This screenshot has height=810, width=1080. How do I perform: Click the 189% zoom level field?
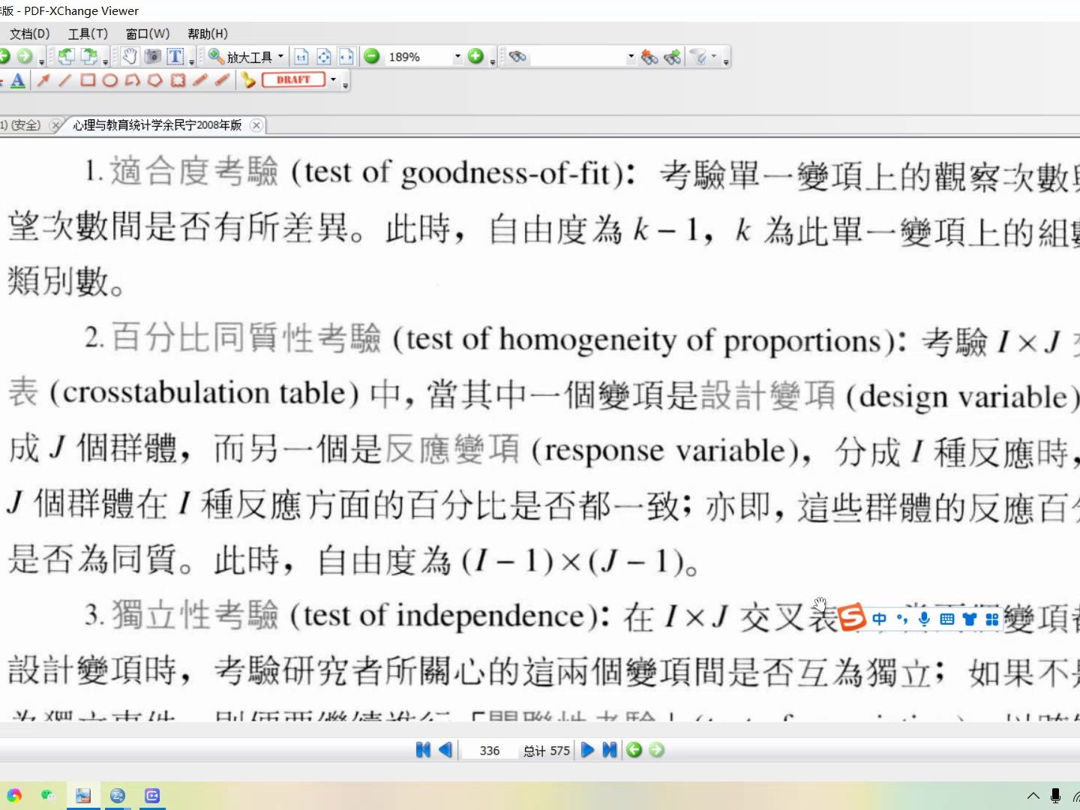[418, 57]
